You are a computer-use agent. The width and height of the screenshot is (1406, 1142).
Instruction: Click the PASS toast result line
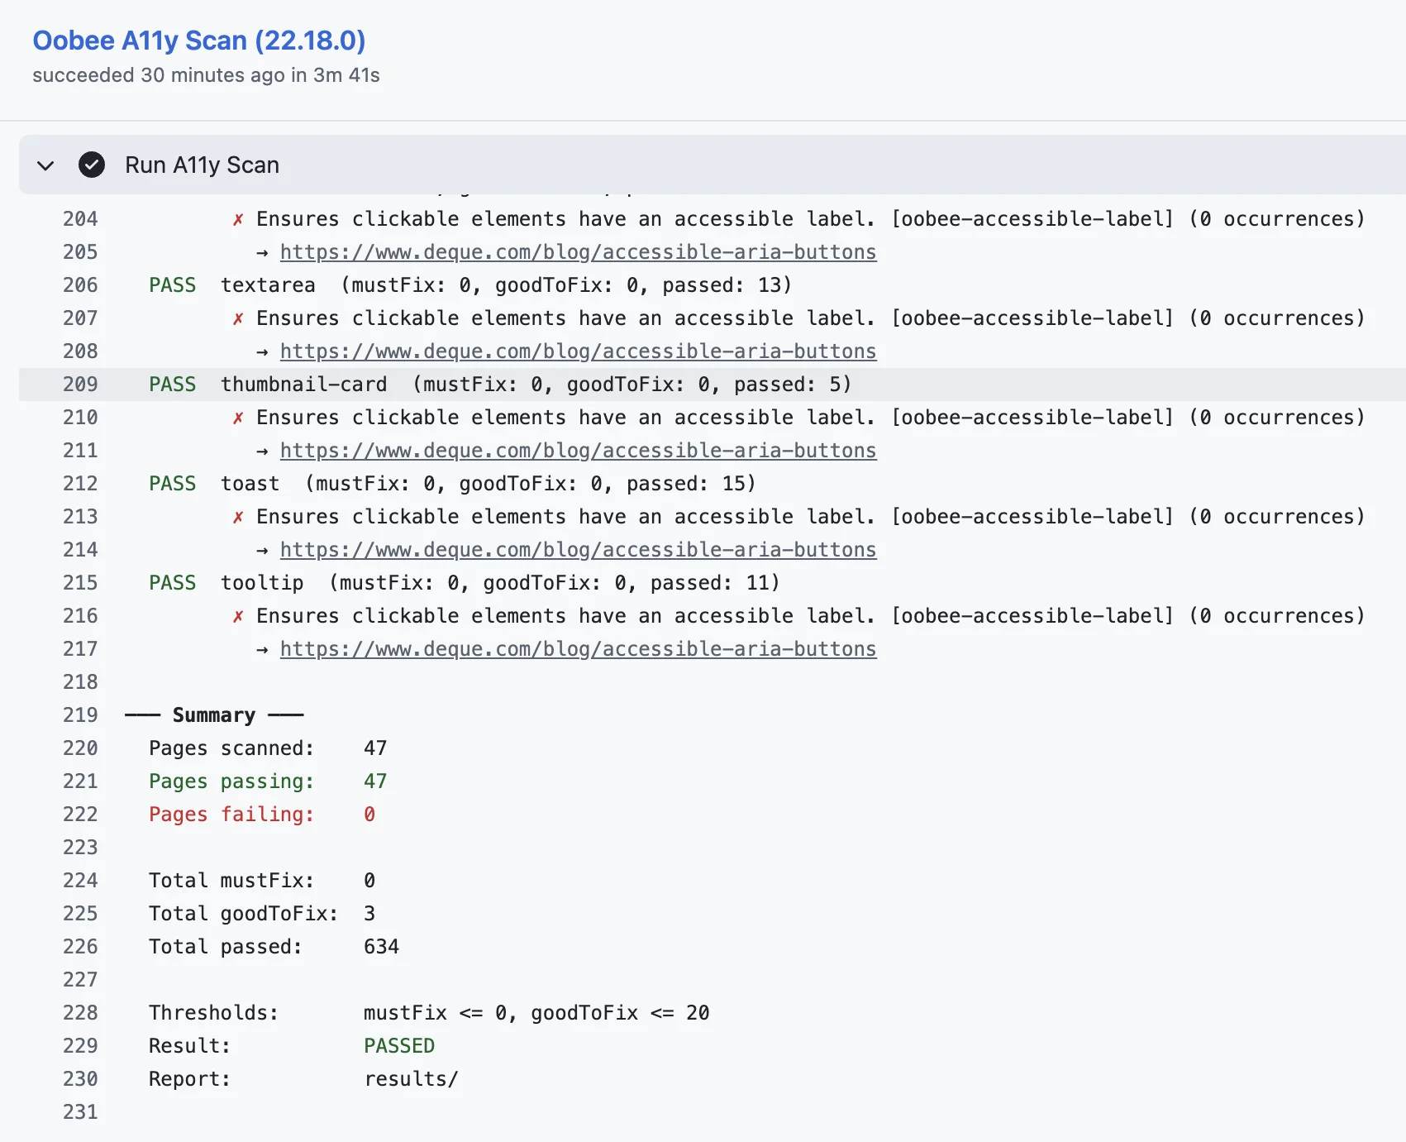pos(452,484)
